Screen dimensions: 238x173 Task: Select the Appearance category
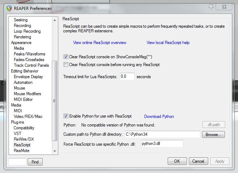pyautogui.click(x=21, y=43)
